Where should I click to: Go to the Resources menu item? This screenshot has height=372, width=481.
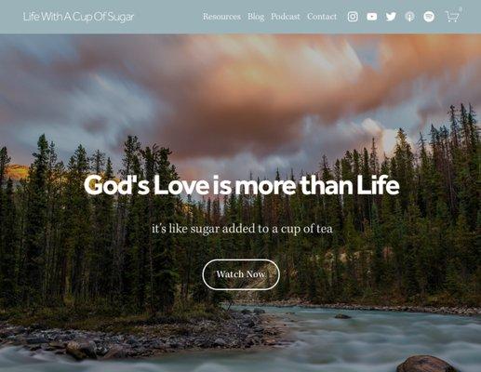tap(221, 17)
